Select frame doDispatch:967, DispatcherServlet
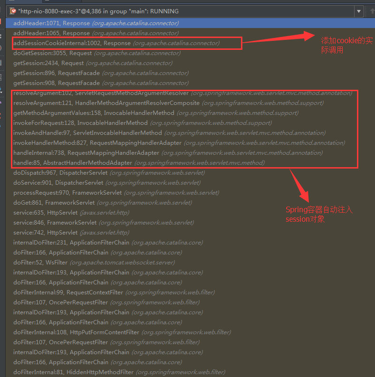This screenshot has height=377, width=375. pos(190,173)
